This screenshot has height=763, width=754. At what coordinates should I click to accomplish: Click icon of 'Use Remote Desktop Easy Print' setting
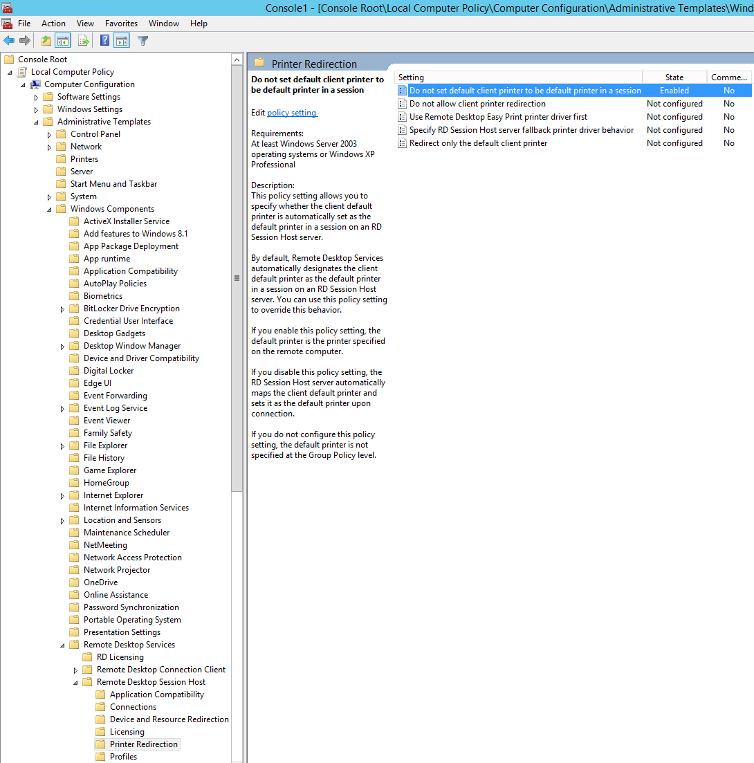pyautogui.click(x=403, y=117)
